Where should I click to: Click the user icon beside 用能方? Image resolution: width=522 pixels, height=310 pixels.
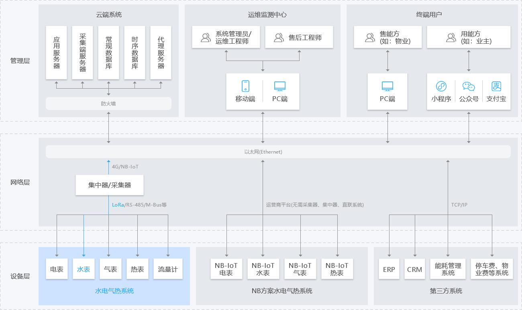451,38
